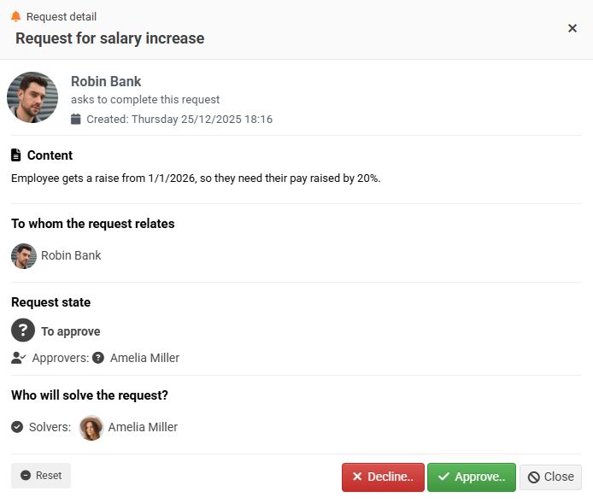593x503 pixels.
Task: Click the Robin Bank name heading
Action: [106, 82]
